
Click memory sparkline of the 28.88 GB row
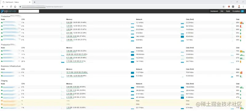pos(133,55)
